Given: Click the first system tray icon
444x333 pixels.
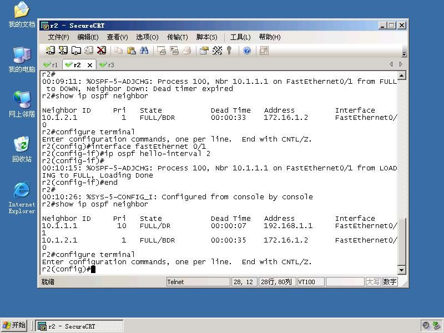Looking at the screenshot, I should tap(426, 325).
